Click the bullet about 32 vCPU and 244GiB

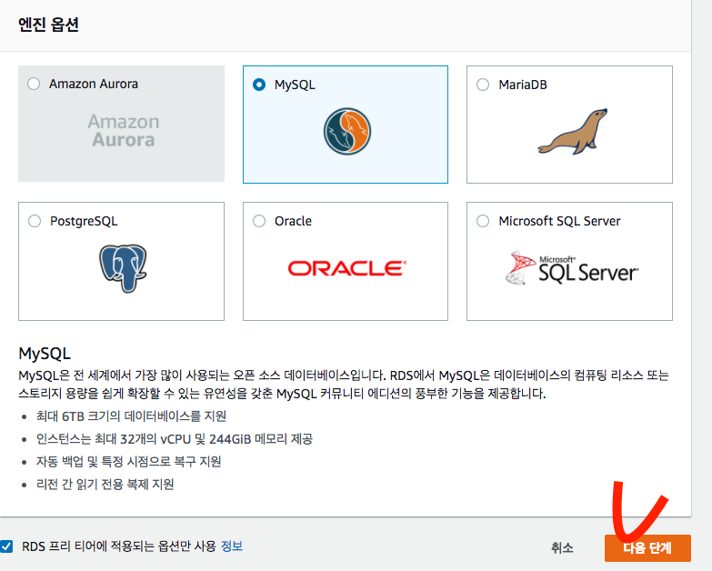pos(175,439)
